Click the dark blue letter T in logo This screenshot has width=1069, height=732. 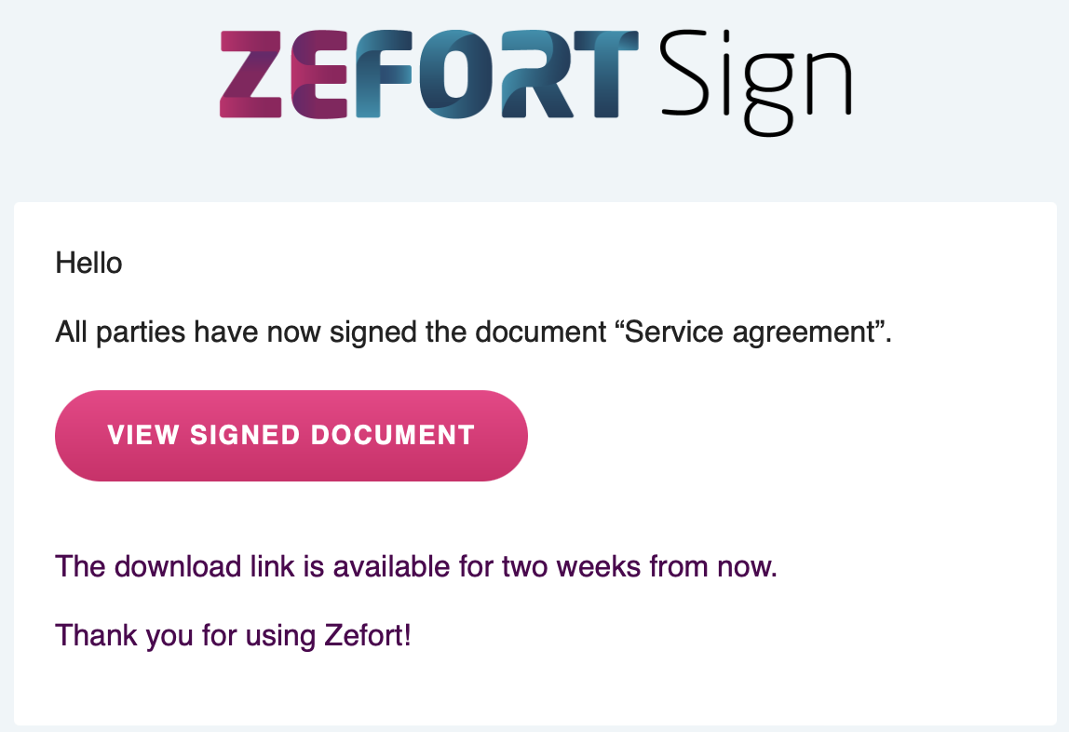click(x=606, y=75)
